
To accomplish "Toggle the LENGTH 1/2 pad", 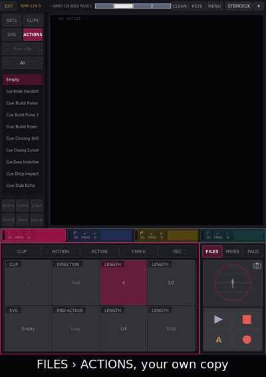I will (171, 283).
